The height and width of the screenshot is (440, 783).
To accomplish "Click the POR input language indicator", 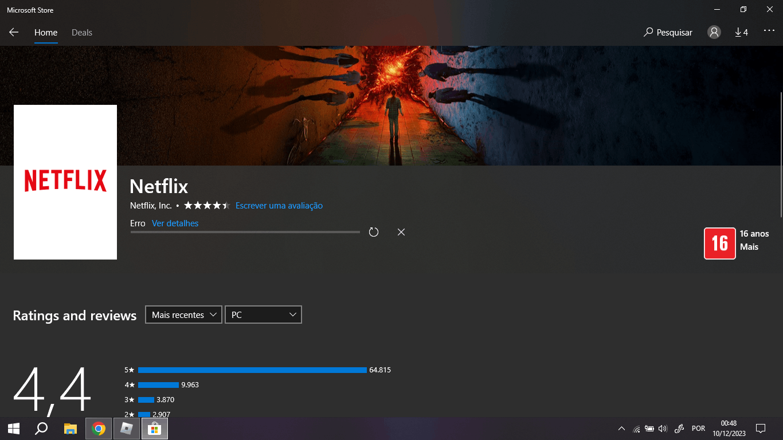I will tap(698, 429).
